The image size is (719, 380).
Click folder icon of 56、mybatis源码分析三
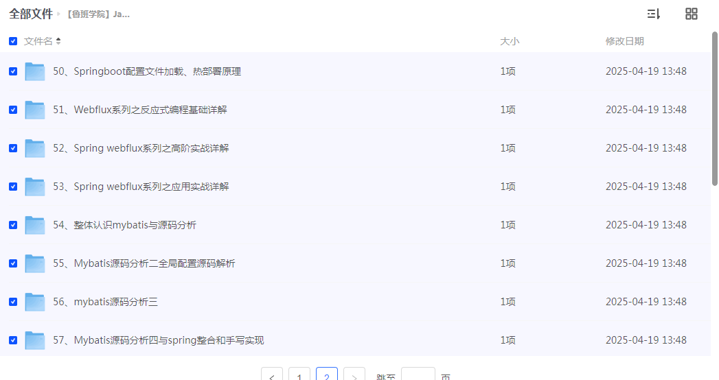click(x=34, y=302)
